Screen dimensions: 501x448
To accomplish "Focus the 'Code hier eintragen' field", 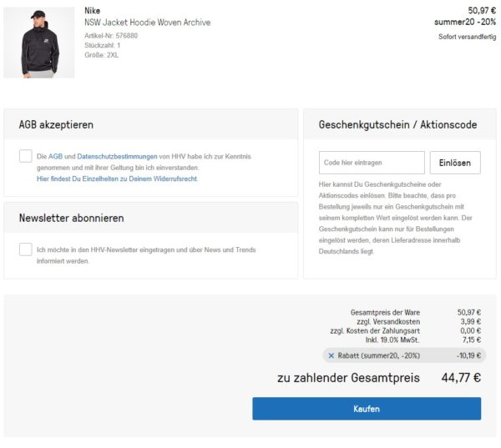I will (x=372, y=163).
